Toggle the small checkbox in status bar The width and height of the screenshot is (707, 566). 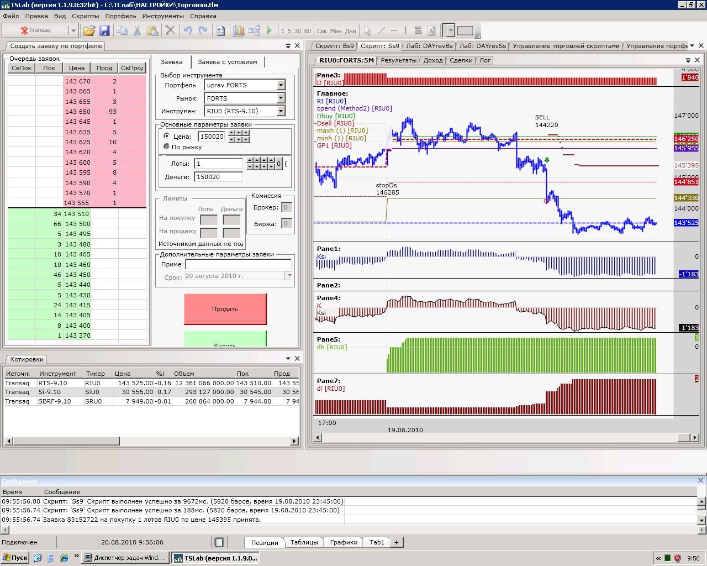tap(219, 542)
